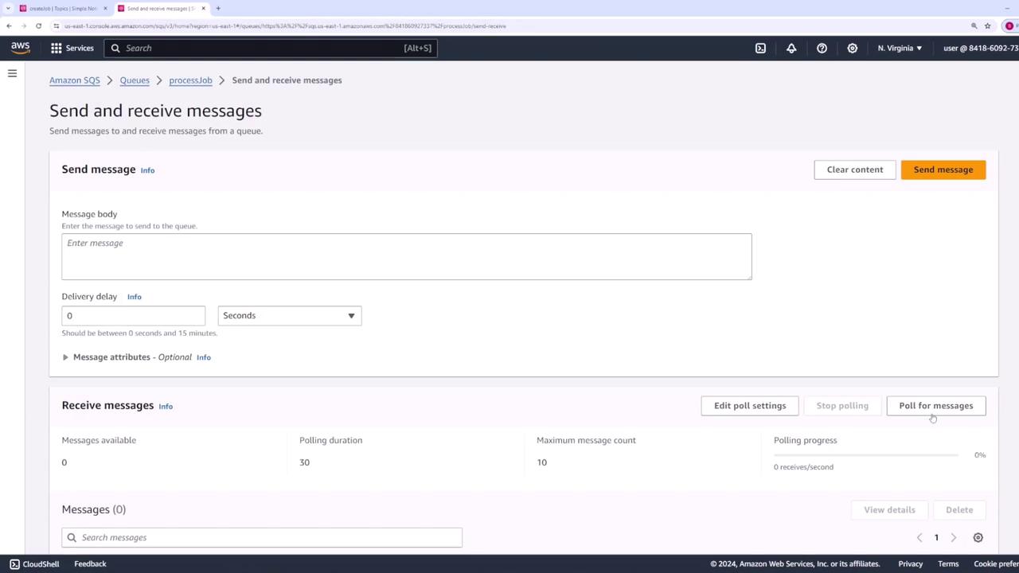The height and width of the screenshot is (573, 1019).
Task: Bookmark this page with the star icon
Action: click(988, 25)
